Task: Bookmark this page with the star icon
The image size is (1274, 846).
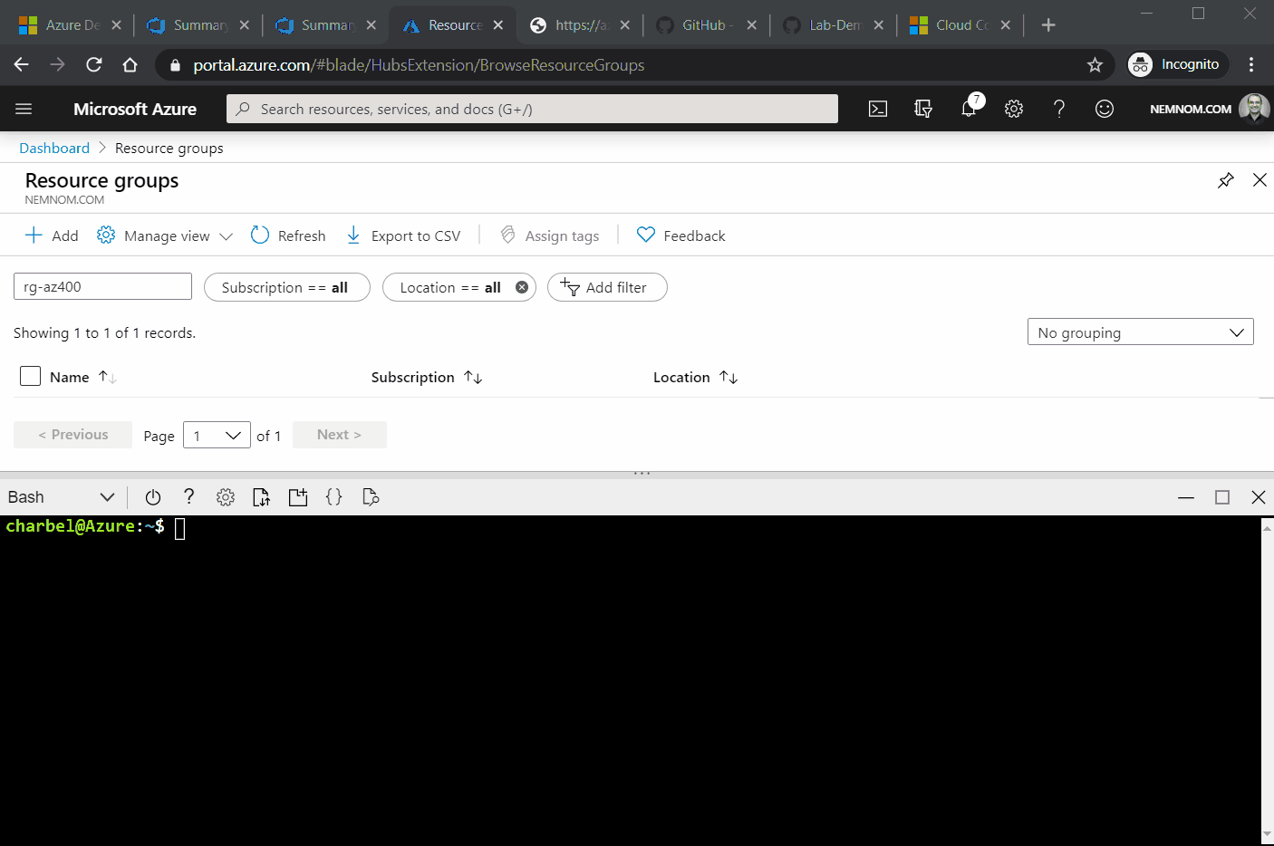Action: pos(1095,64)
